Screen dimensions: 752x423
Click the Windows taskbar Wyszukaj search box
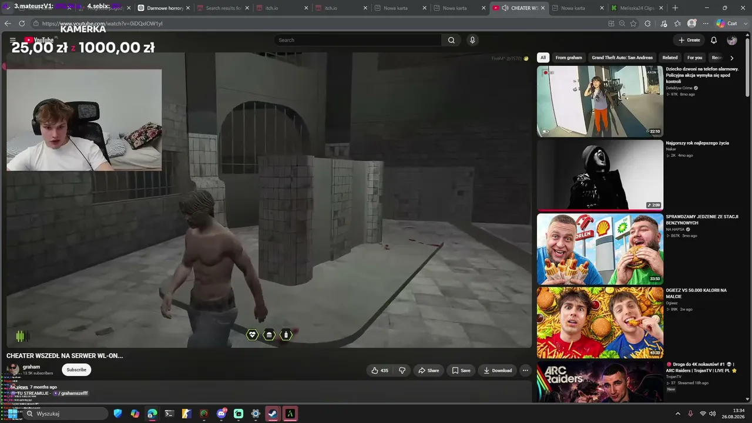pyautogui.click(x=66, y=414)
